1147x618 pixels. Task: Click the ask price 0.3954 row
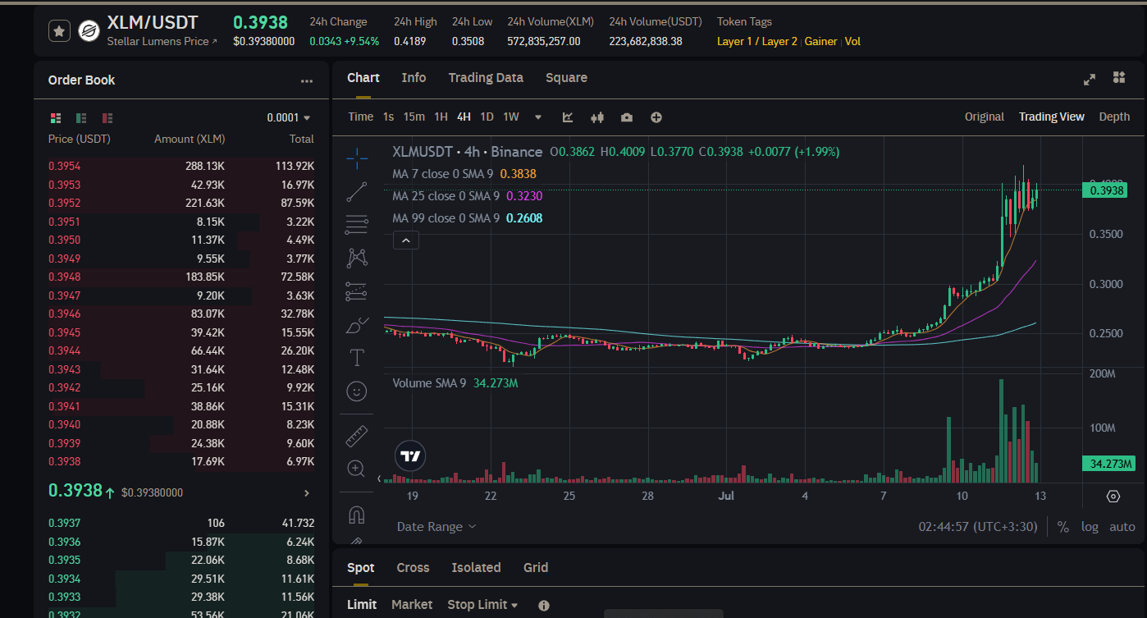[x=181, y=166]
